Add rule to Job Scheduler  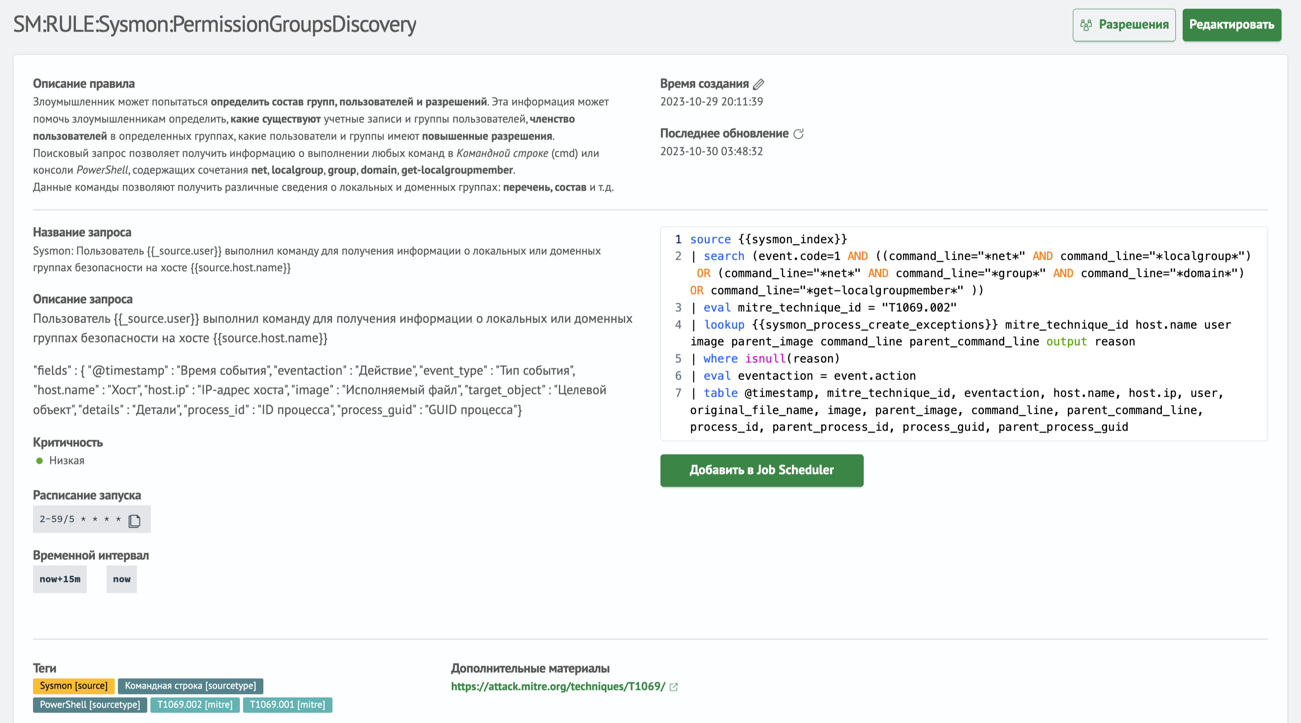[761, 470]
